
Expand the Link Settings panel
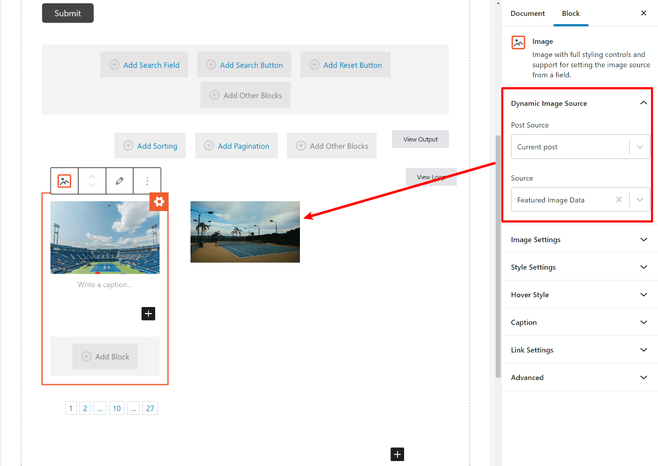pyautogui.click(x=580, y=350)
